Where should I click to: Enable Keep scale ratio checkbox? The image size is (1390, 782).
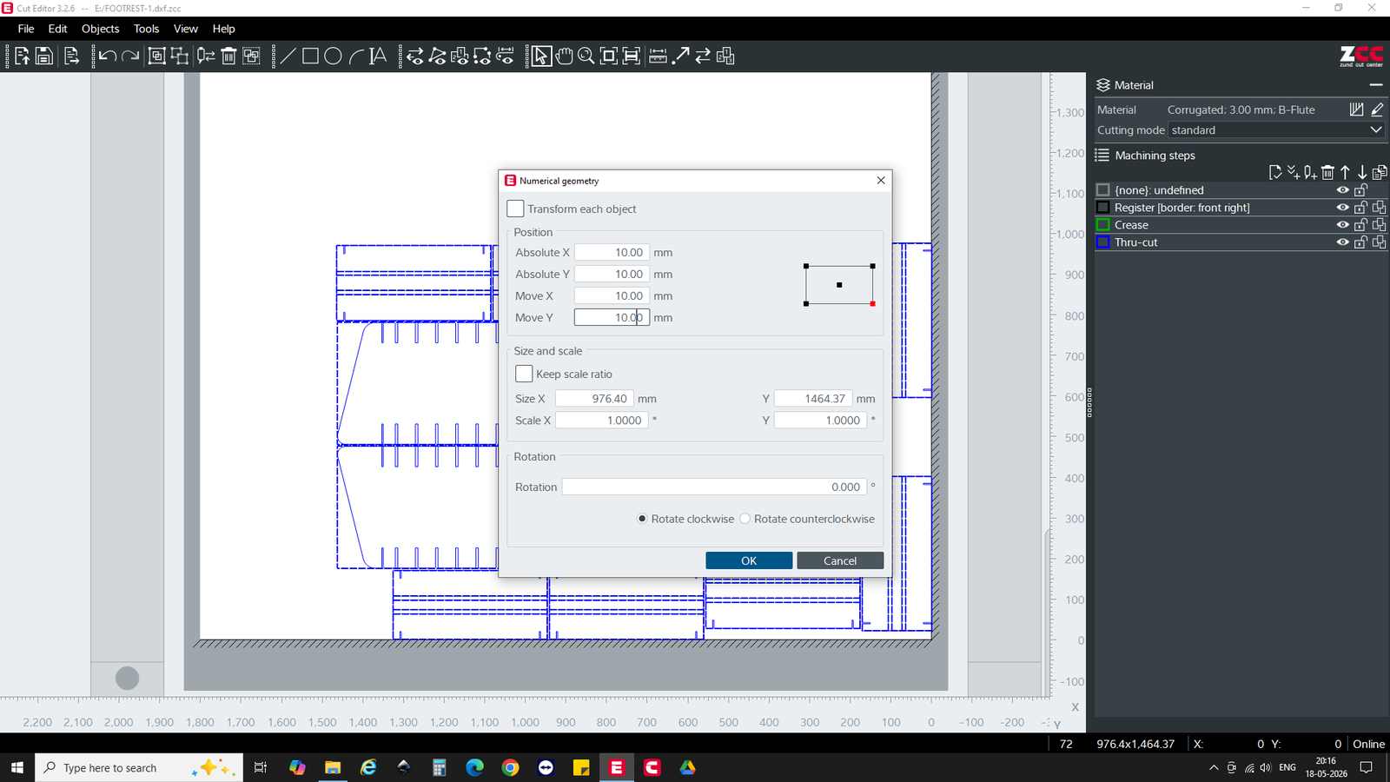pyautogui.click(x=524, y=374)
